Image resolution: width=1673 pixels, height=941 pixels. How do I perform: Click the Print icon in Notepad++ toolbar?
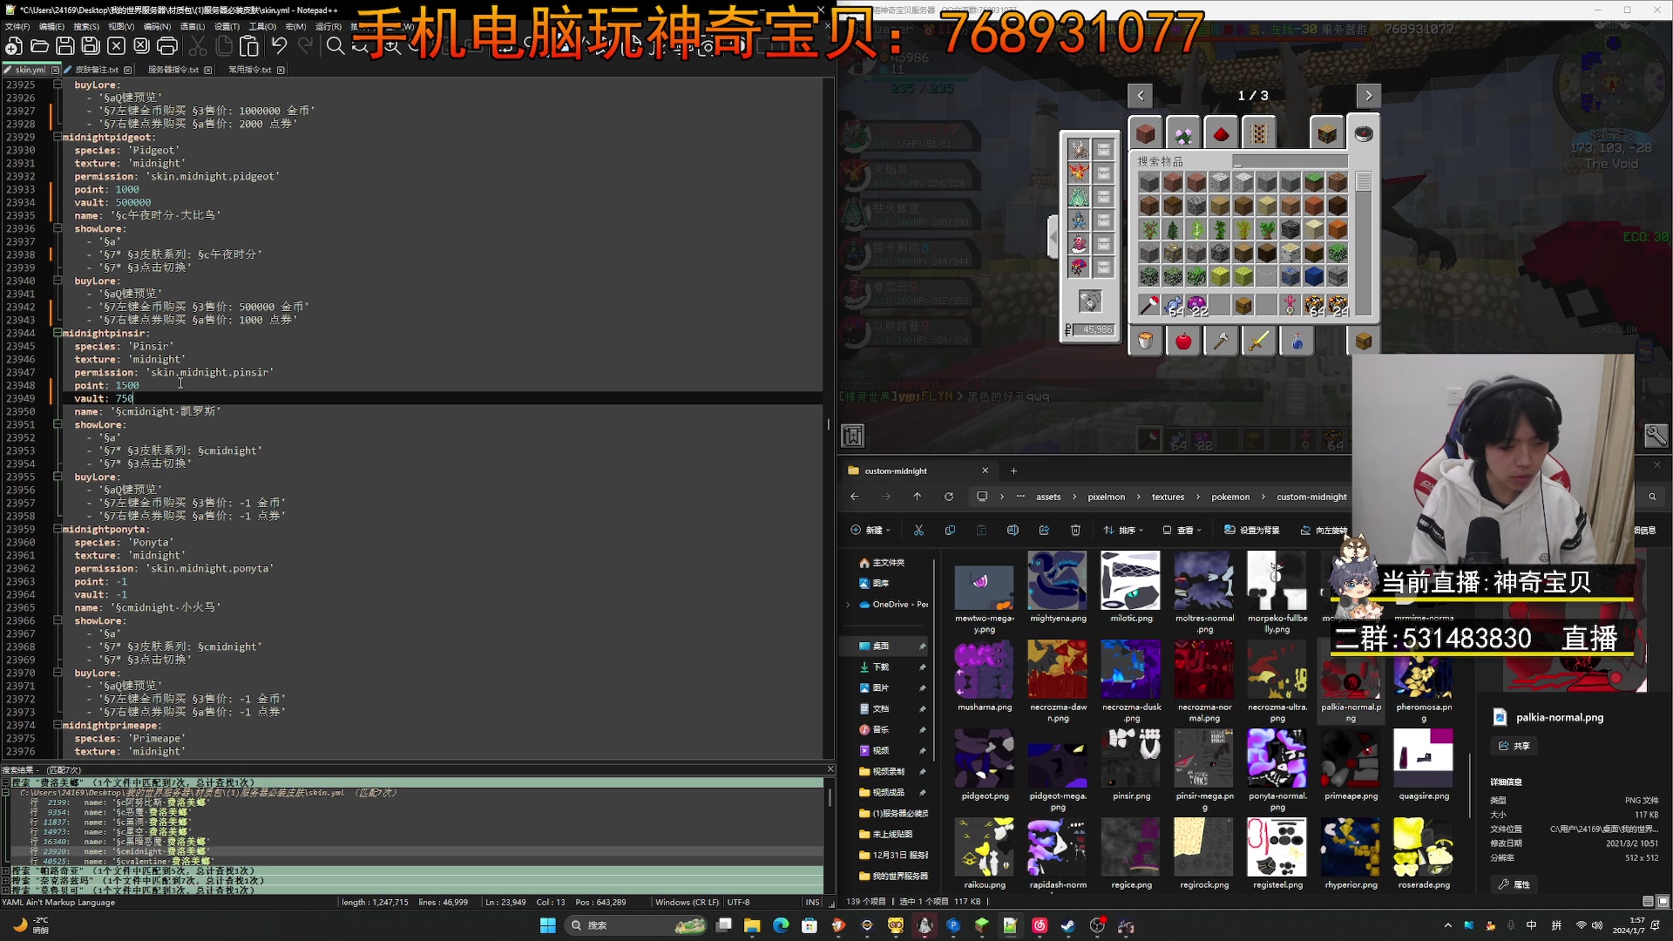(x=167, y=46)
